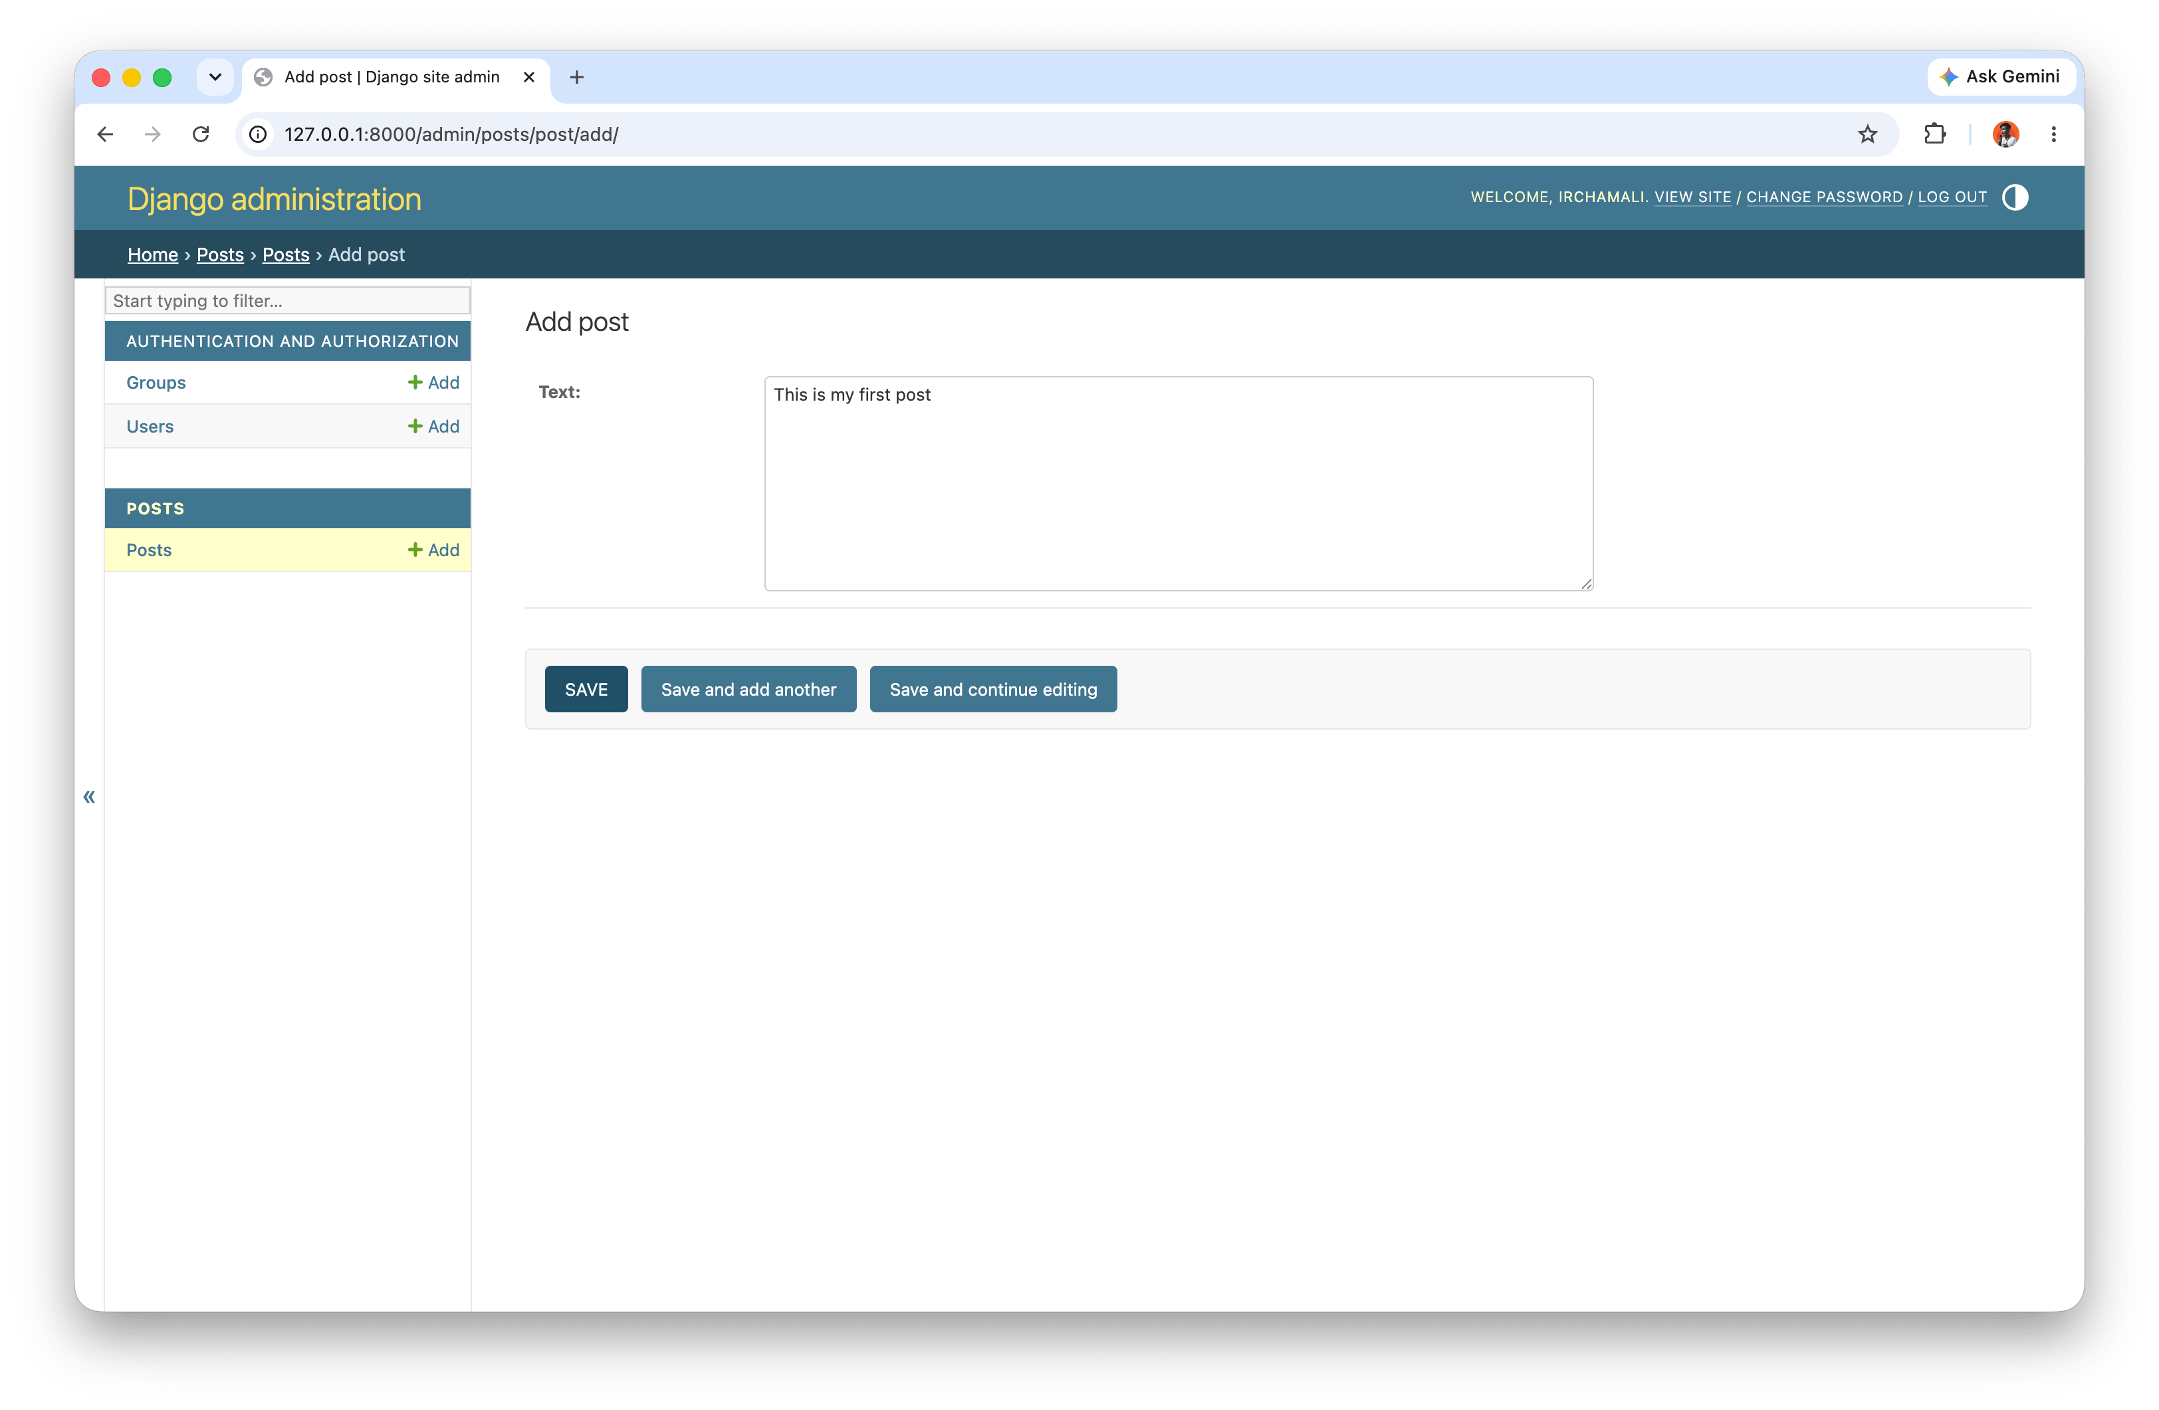Bookmark this page with the star icon
This screenshot has height=1410, width=2159.
pyautogui.click(x=1867, y=134)
